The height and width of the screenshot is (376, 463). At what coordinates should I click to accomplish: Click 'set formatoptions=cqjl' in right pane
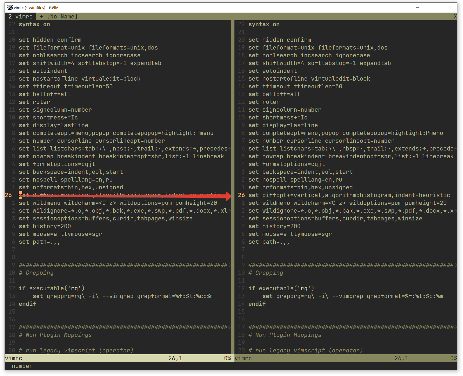287,164
